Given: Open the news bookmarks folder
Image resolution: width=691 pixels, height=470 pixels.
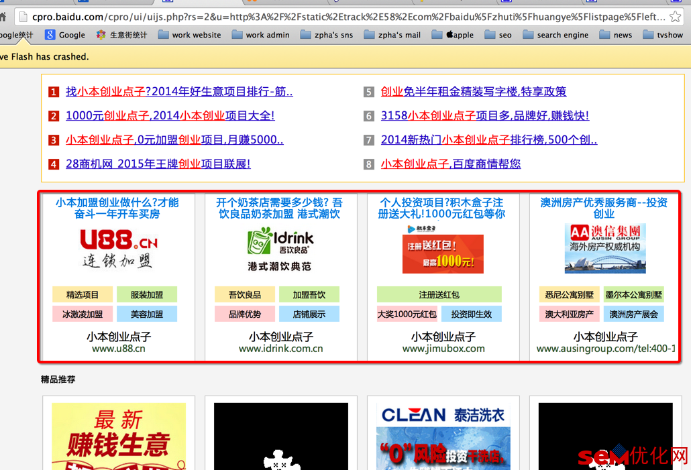Looking at the screenshot, I should [x=616, y=35].
